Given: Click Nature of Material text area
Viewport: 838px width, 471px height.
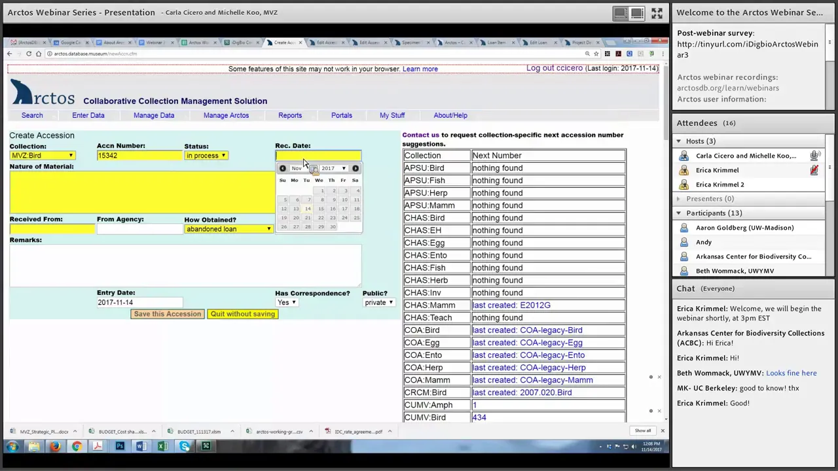Looking at the screenshot, I should 141,192.
